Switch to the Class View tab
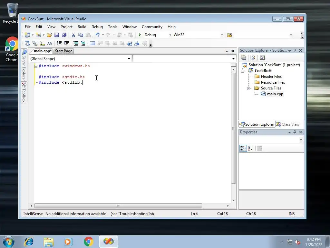The width and height of the screenshot is (330, 248). pos(288,124)
